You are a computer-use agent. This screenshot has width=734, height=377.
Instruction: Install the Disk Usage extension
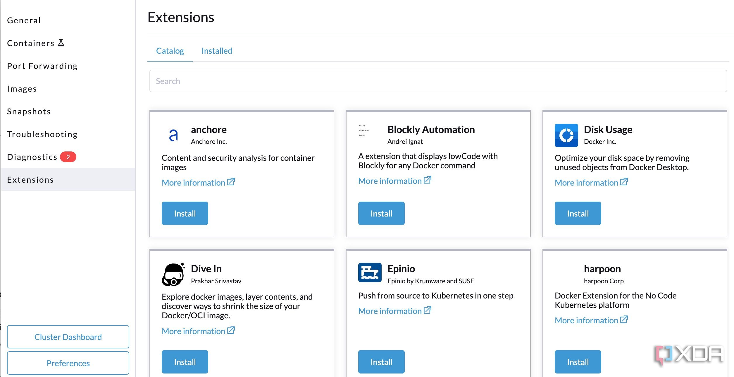[x=578, y=213]
